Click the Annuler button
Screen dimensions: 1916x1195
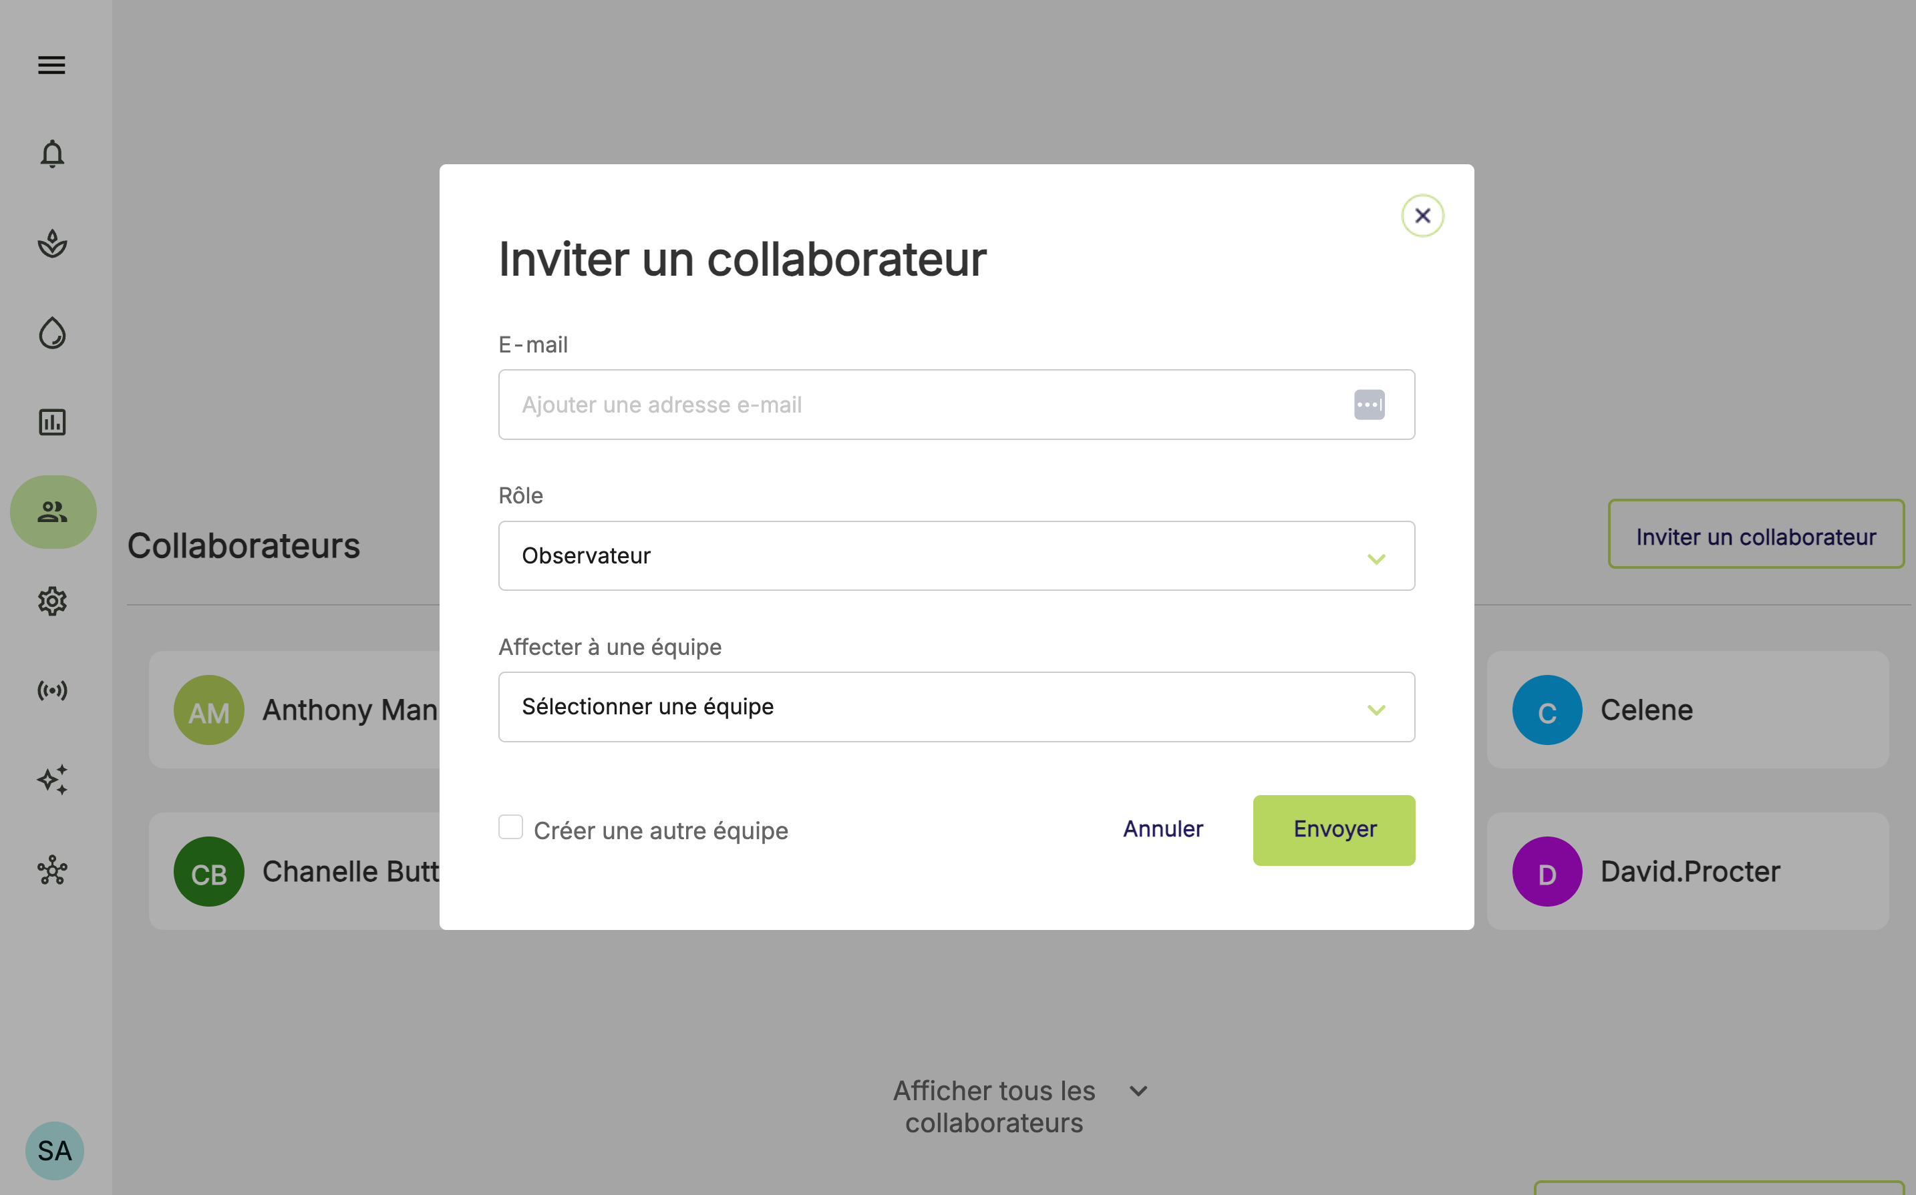pyautogui.click(x=1163, y=829)
